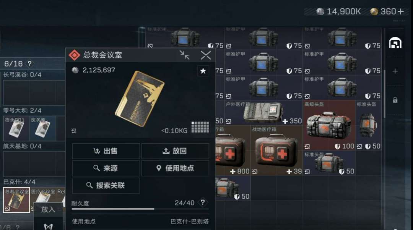Toggle the favorite star on 总裁会议室 card

click(x=203, y=71)
